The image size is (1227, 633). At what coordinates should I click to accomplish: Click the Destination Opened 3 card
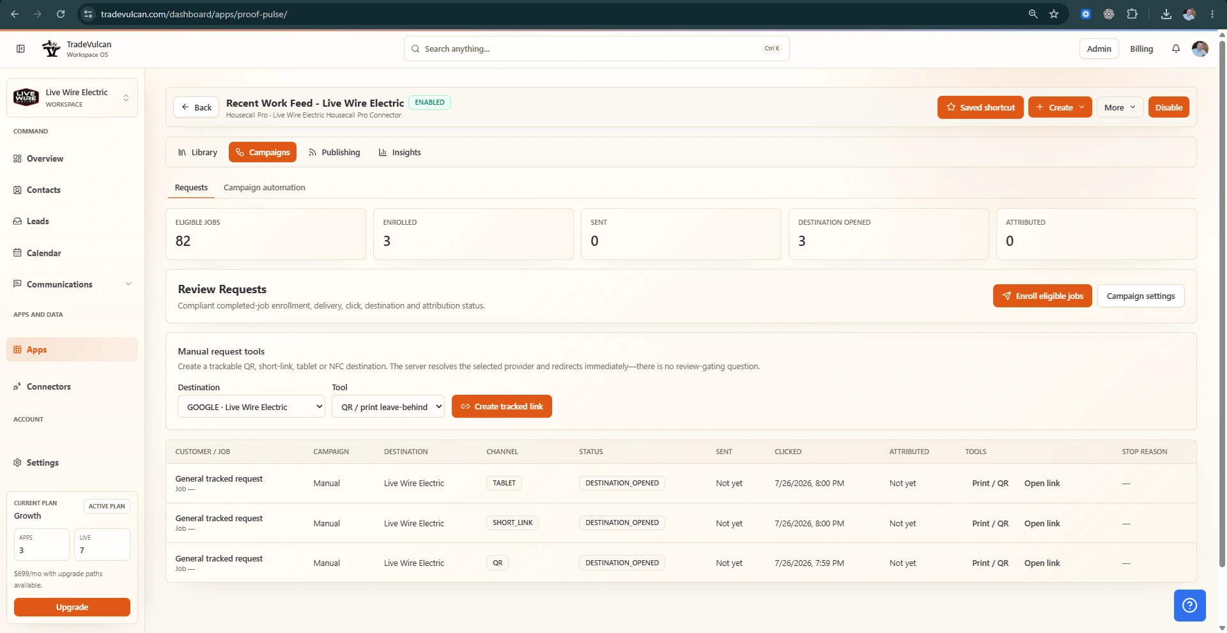pos(888,234)
